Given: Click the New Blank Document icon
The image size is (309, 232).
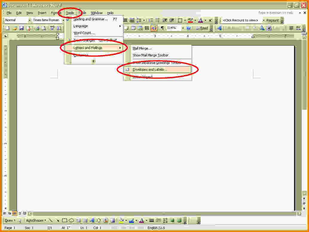Looking at the screenshot, I should [x=7, y=28].
